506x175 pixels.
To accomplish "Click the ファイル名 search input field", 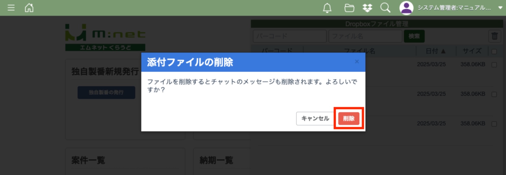I will [365, 36].
